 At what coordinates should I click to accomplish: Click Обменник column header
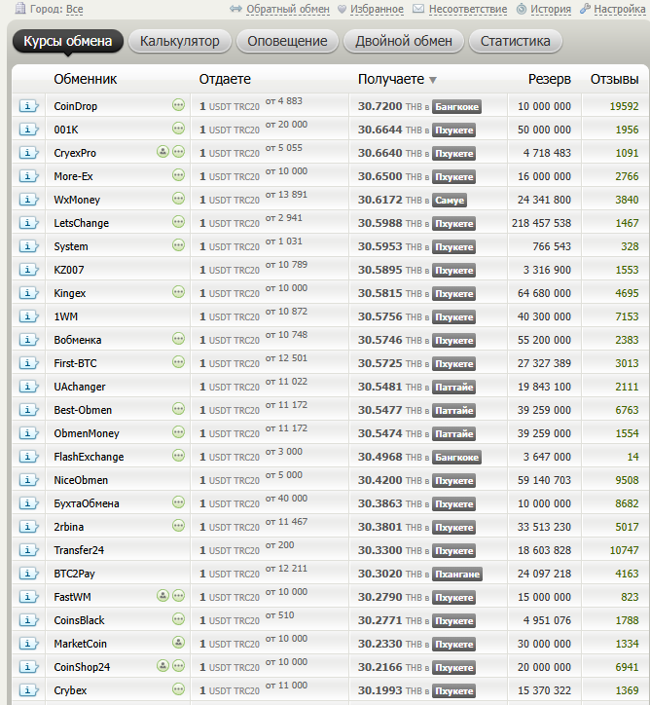[86, 79]
